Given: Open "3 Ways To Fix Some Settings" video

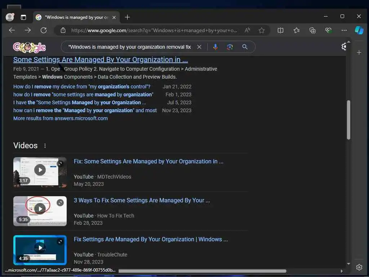Looking at the screenshot, I should click(x=142, y=201).
